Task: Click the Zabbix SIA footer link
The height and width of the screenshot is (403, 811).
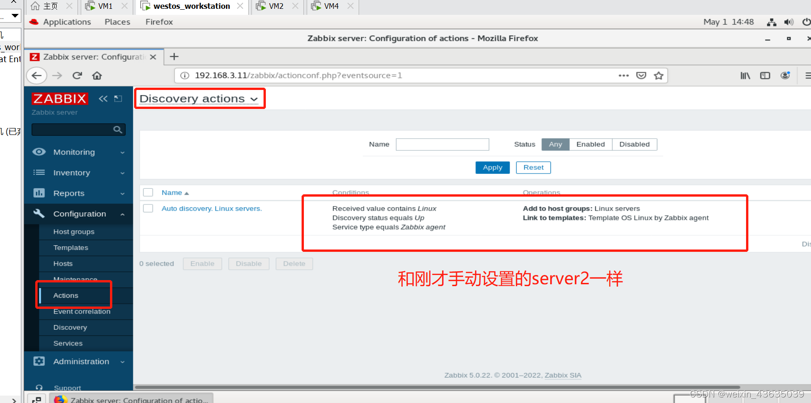Action: 563,375
